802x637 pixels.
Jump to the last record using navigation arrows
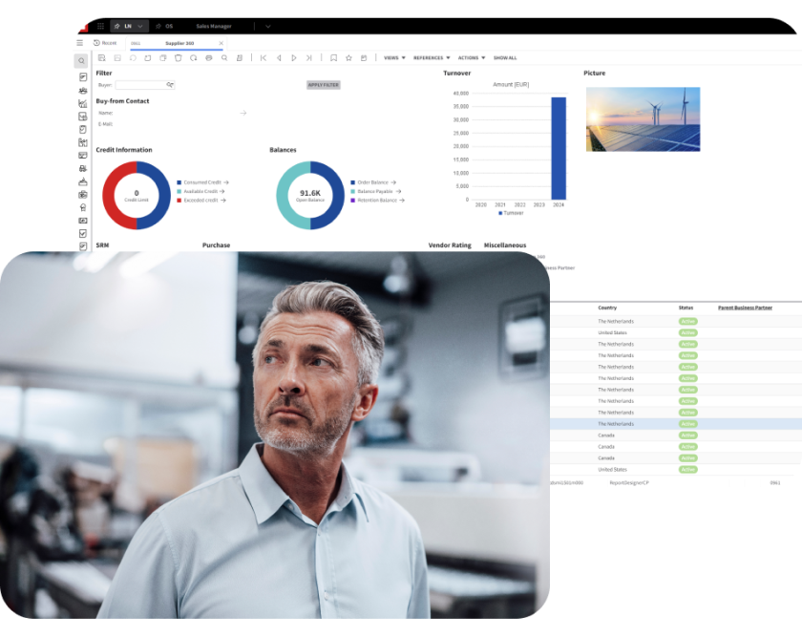308,57
